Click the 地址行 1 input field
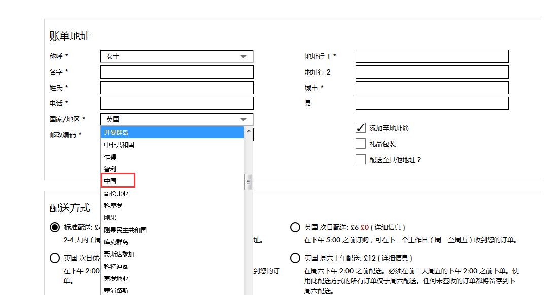Screen dimensions: 559x295 pos(432,56)
